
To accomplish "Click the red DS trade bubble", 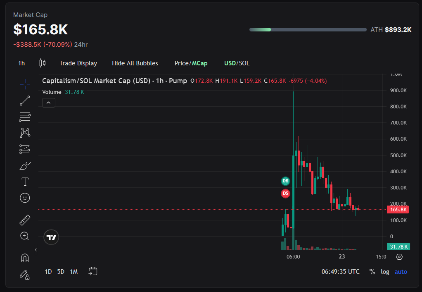I will click(x=286, y=193).
